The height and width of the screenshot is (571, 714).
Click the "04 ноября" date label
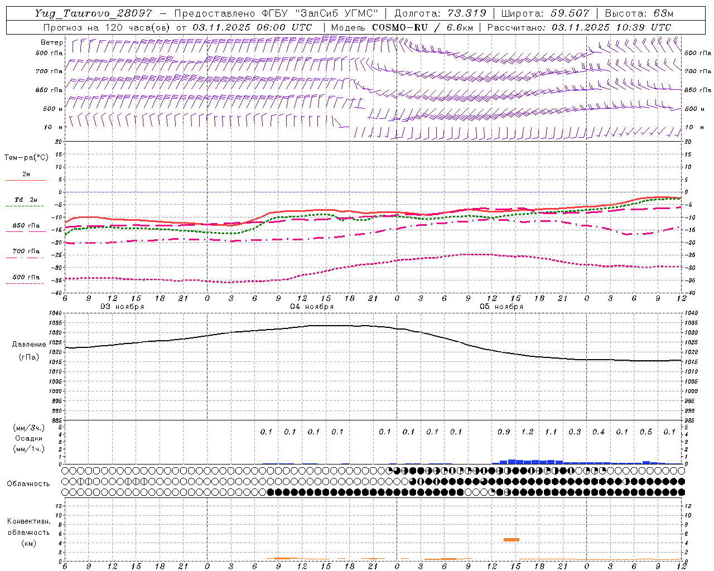pos(312,307)
